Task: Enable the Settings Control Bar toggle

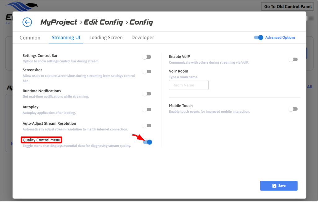Action: 147,57
